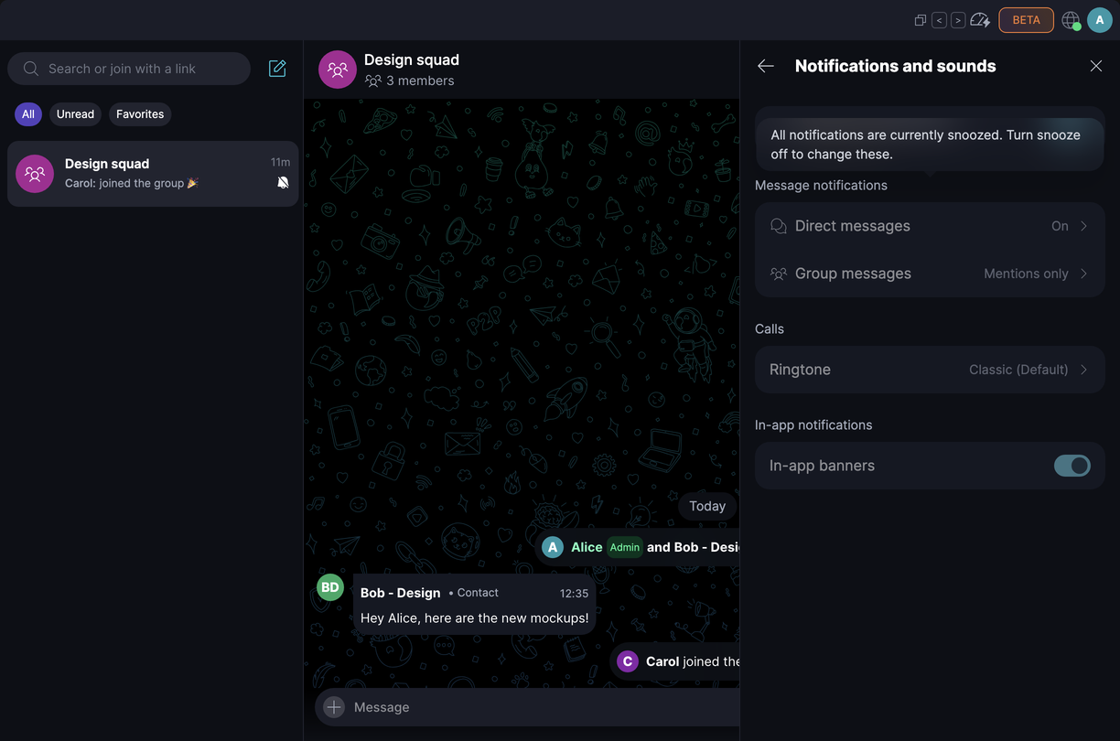Go forward with the right arrow button

pos(958,20)
